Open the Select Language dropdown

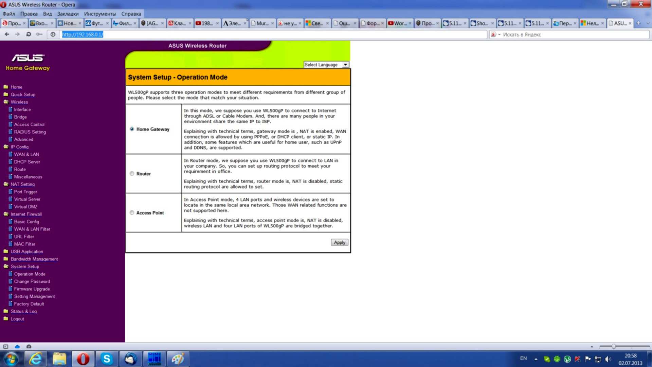pyautogui.click(x=326, y=65)
